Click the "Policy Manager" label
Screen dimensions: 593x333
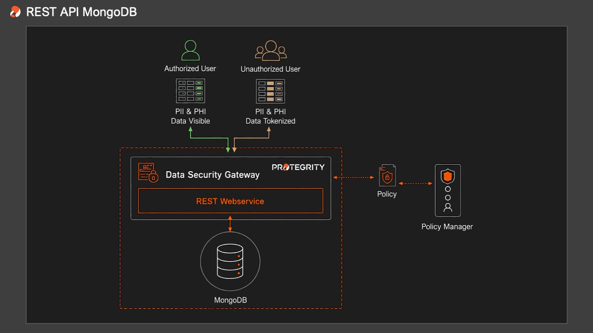tap(447, 227)
